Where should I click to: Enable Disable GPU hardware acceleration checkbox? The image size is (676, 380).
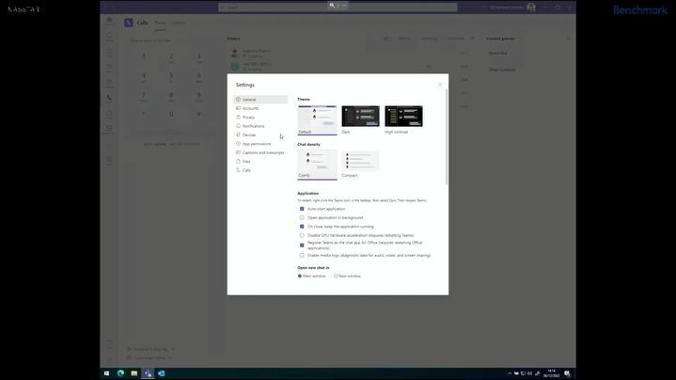[302, 235]
